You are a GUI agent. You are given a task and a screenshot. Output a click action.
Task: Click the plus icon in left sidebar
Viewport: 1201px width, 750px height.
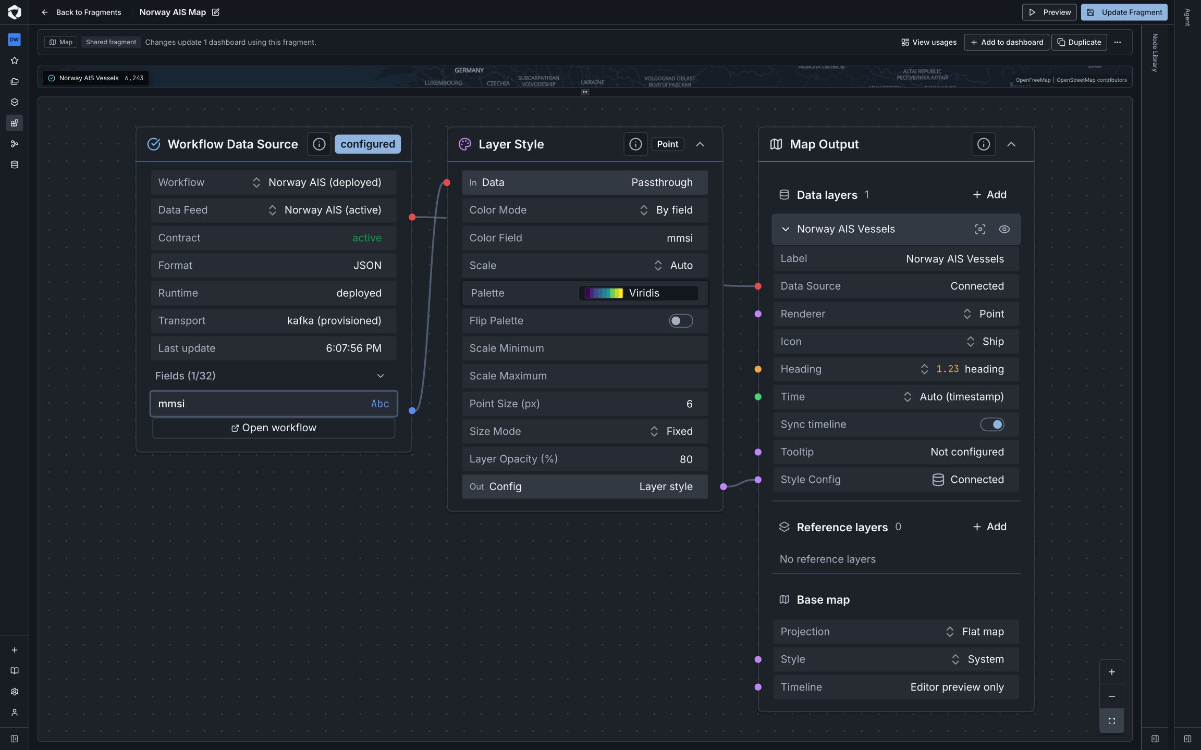pos(15,650)
